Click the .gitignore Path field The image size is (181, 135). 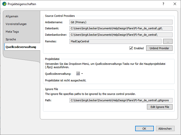(x=121, y=100)
